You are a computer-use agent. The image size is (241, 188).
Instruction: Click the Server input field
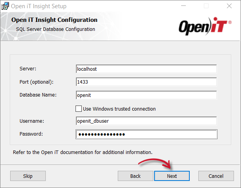tap(146, 69)
